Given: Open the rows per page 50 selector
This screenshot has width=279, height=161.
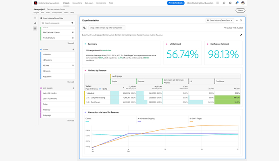Looking at the screenshot, I should [100, 89].
